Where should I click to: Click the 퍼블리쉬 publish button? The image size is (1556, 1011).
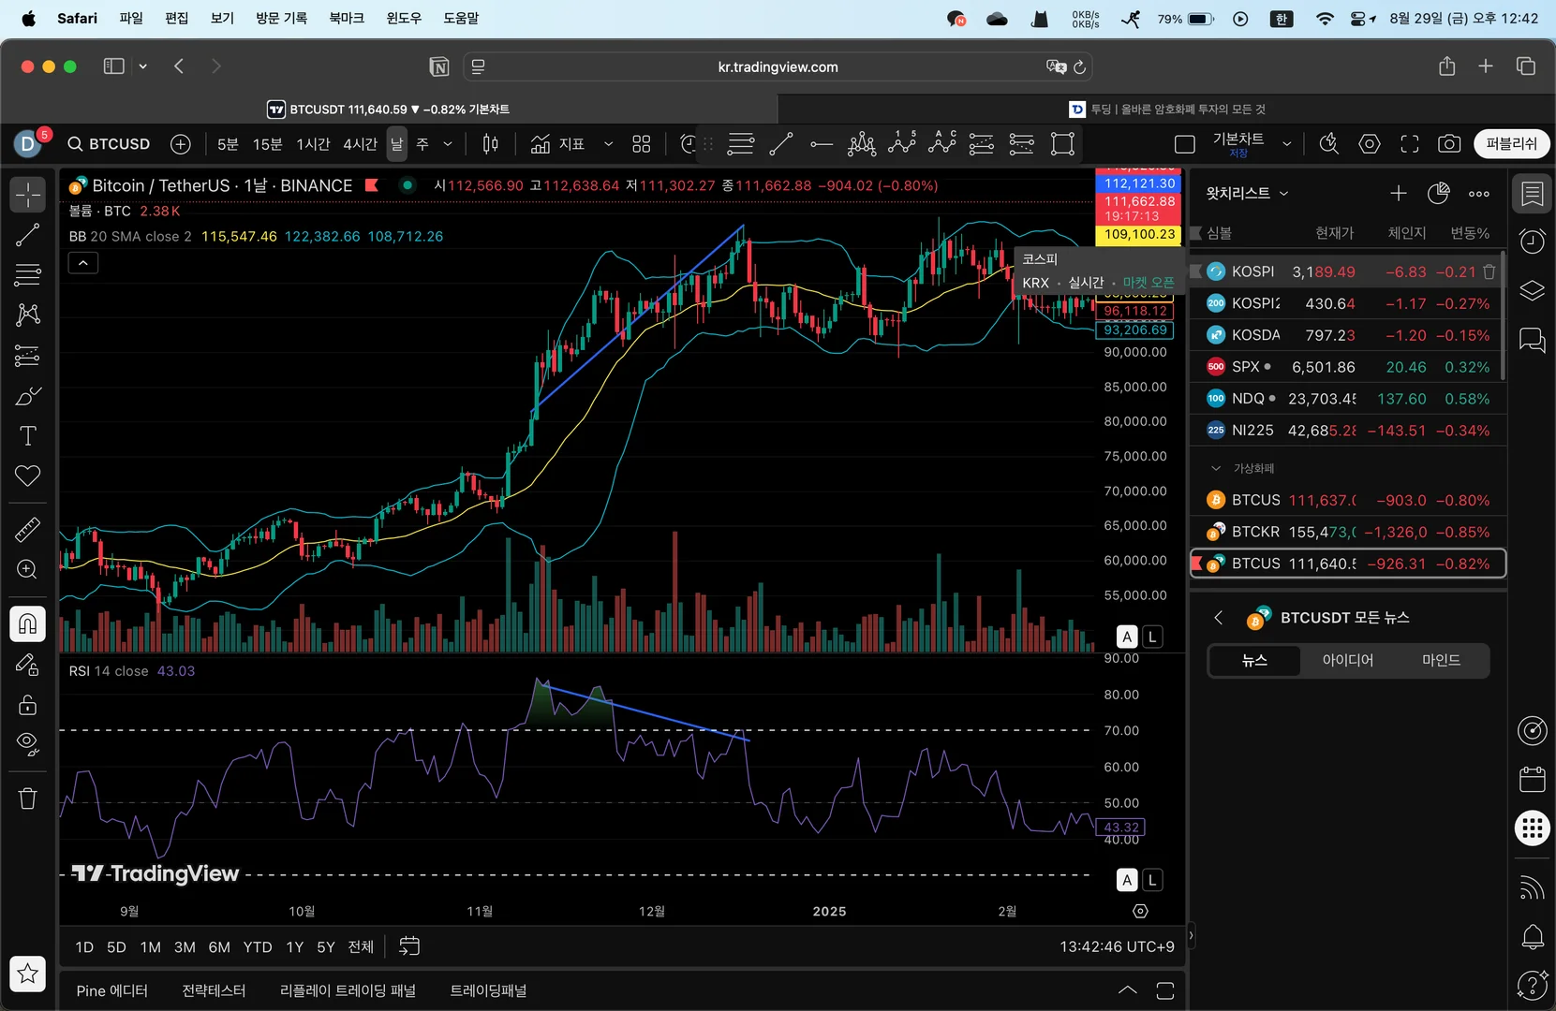pos(1511,144)
